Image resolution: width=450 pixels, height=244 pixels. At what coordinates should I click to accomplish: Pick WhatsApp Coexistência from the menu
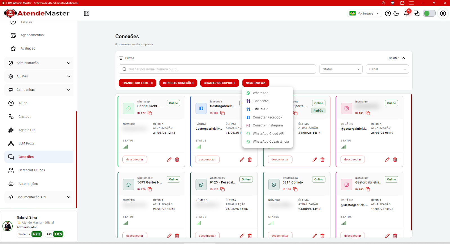coord(267,142)
